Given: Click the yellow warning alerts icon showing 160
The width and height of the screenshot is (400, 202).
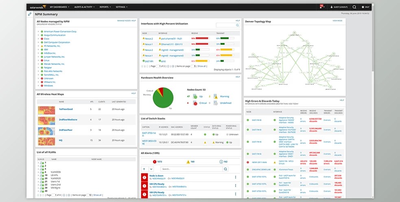Looking at the screenshot, I should pos(188,161).
